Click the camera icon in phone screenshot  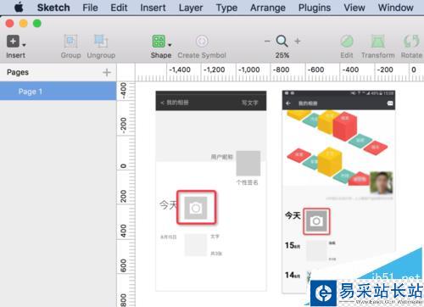tap(316, 221)
